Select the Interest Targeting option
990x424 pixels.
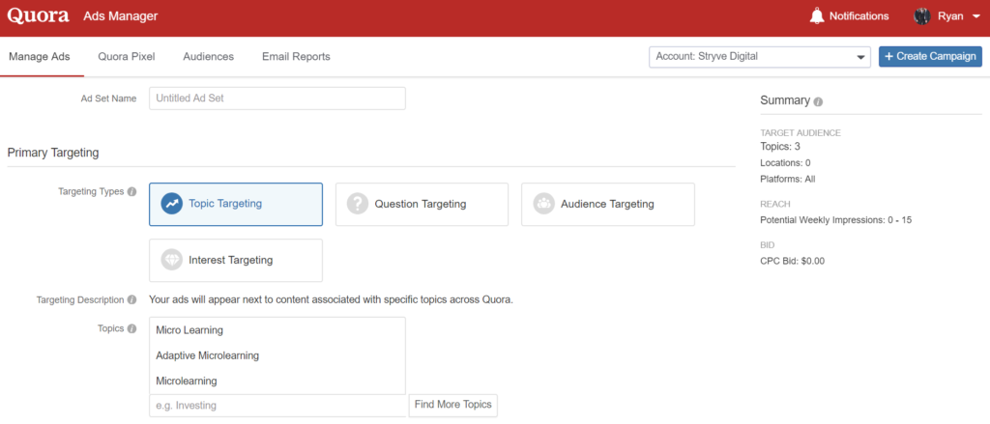[x=236, y=260]
